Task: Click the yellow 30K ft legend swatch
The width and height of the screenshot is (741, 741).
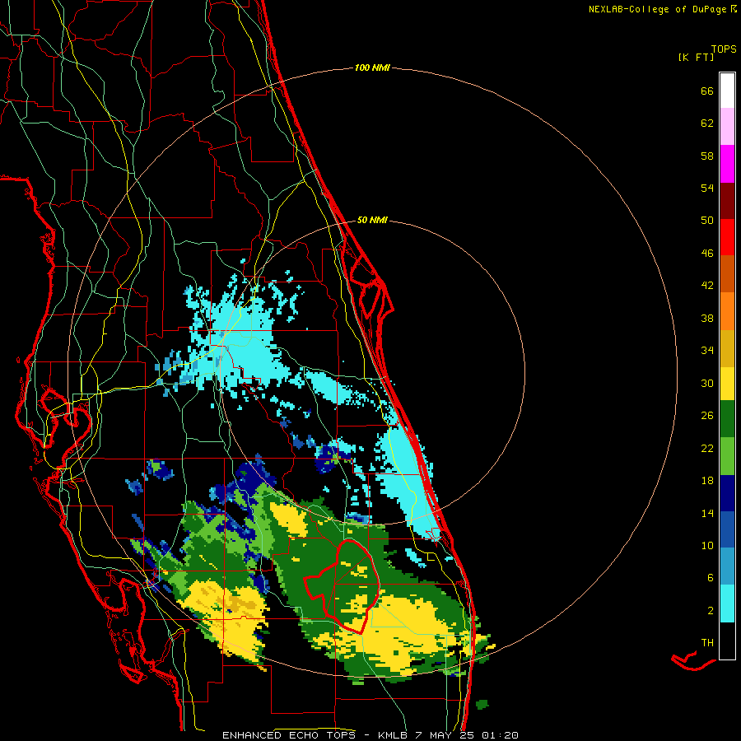Action: pyautogui.click(x=727, y=384)
